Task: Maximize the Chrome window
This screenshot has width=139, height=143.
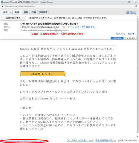Action: (129, 2)
